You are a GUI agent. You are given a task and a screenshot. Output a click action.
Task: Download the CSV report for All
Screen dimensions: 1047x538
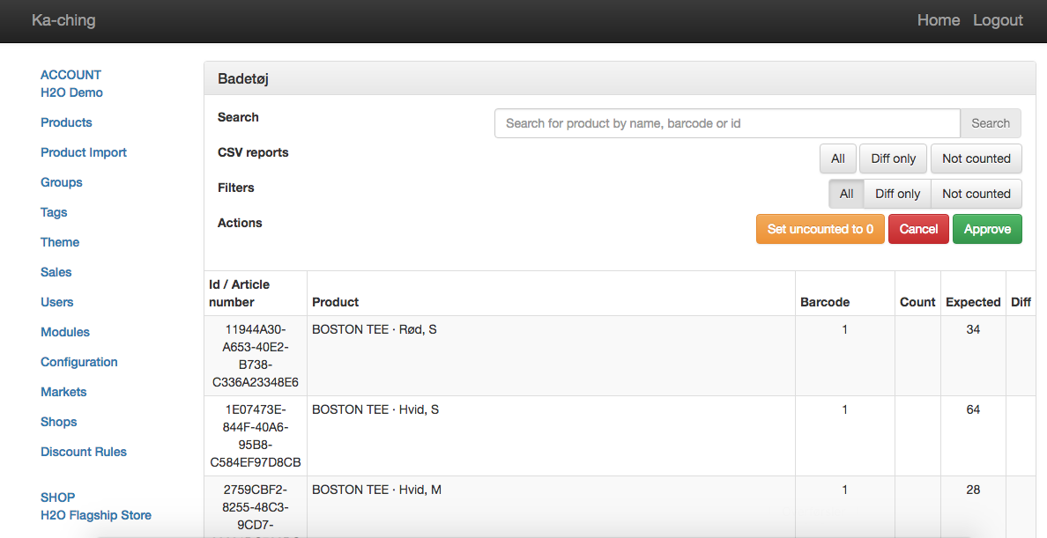click(837, 158)
